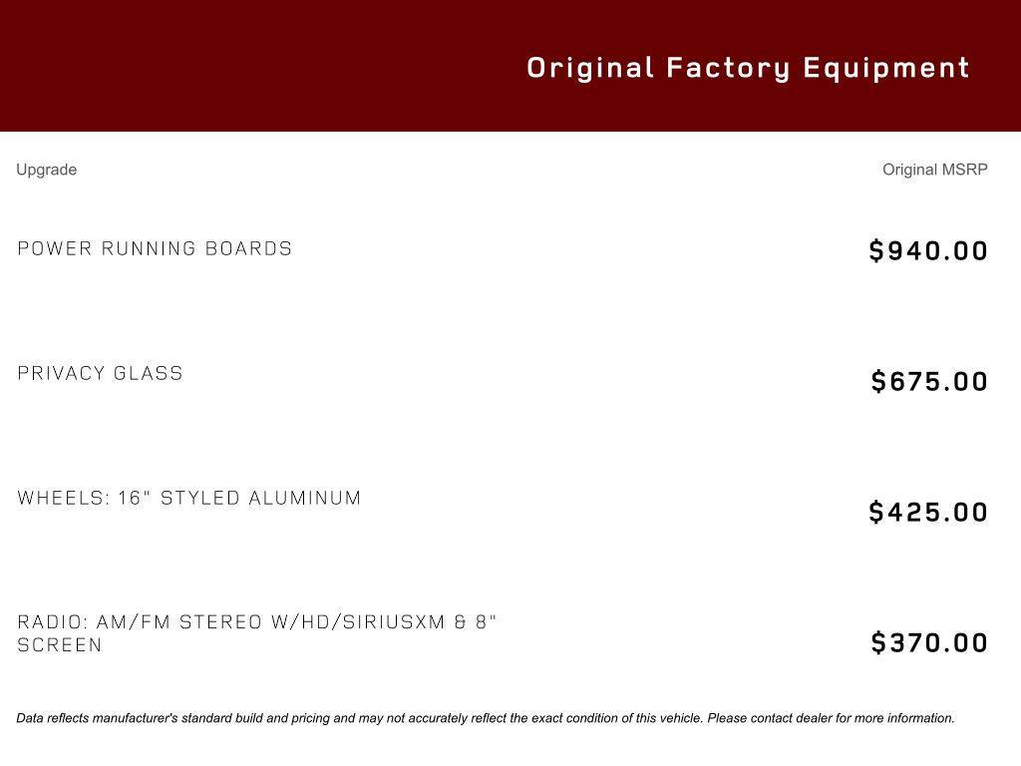
Task: Click the $675.00 price
Action: pyautogui.click(x=929, y=381)
